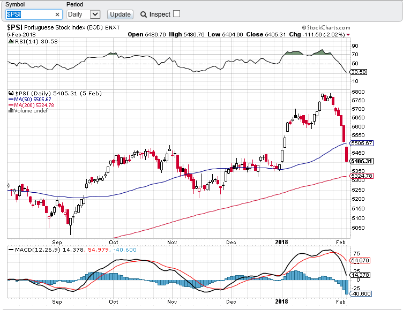Clear the symbol field with the X icon
The height and width of the screenshot is (310, 403).
tap(57, 14)
